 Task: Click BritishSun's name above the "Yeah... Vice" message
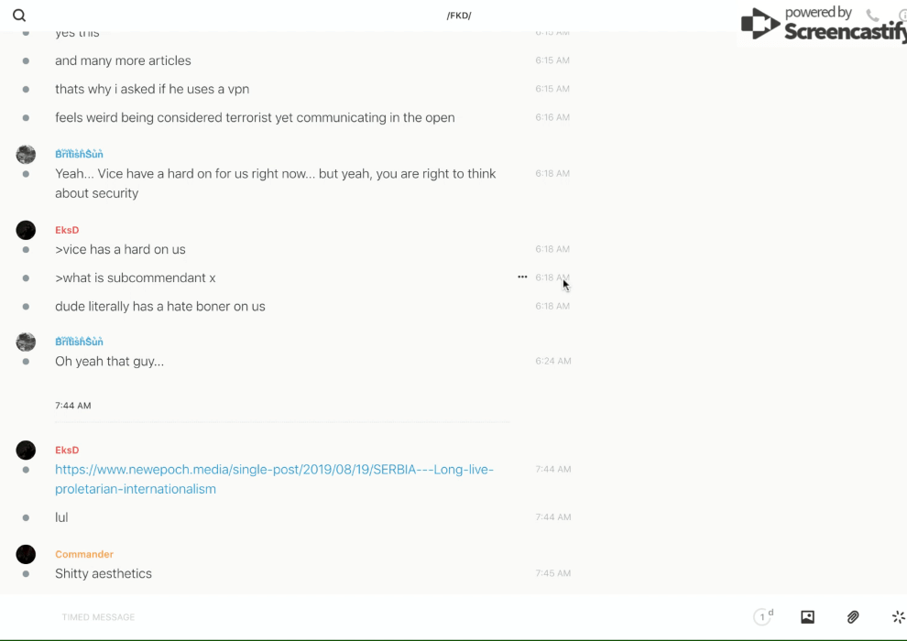(x=79, y=154)
